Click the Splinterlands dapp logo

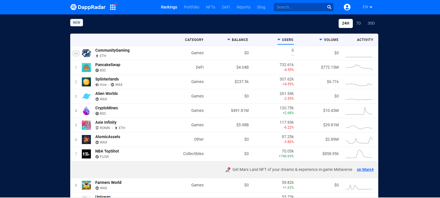pos(86,82)
